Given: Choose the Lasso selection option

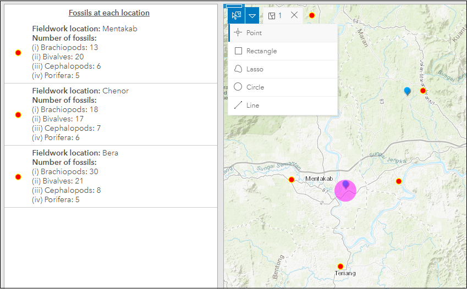Looking at the screenshot, I should click(283, 69).
